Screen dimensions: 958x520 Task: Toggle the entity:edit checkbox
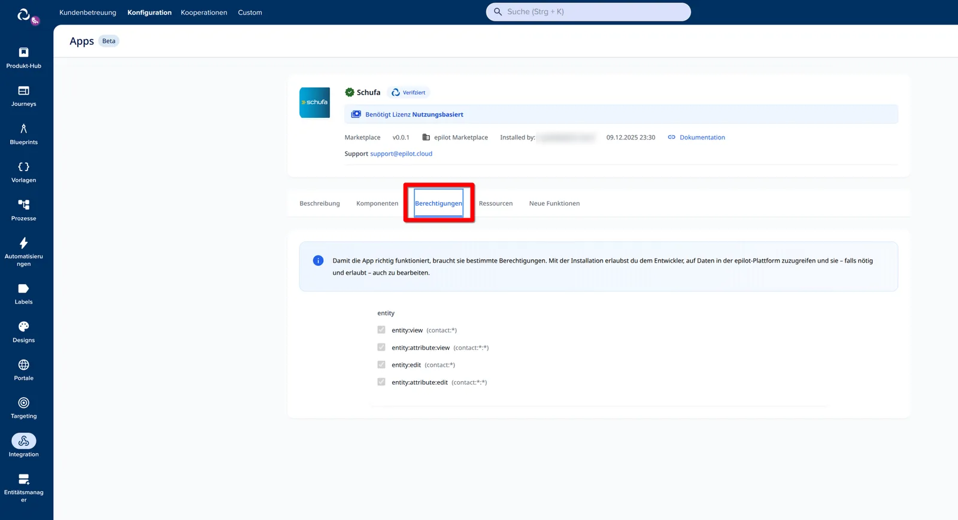point(381,364)
